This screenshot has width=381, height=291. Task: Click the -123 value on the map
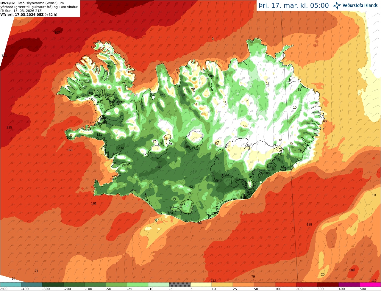pos(170,213)
